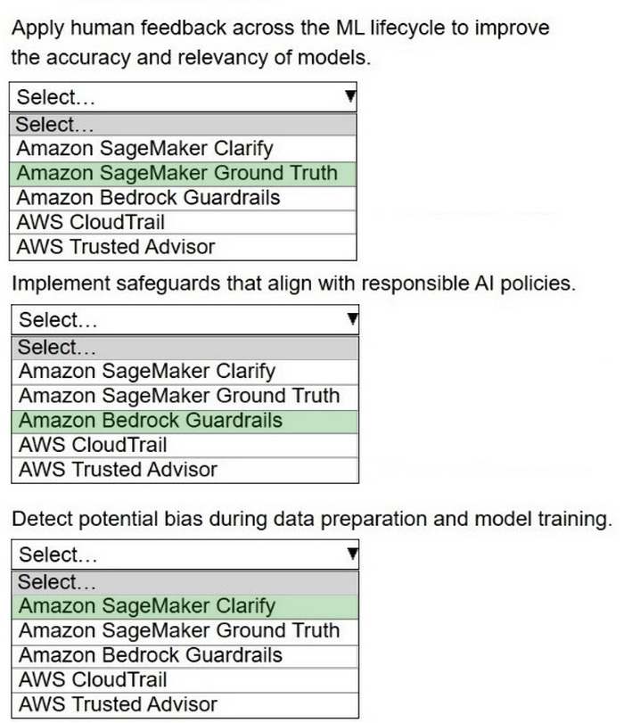Screen dimensions: 624x723
Task: Select SageMaker Ground Truth in bias detection list
Action: tap(179, 630)
